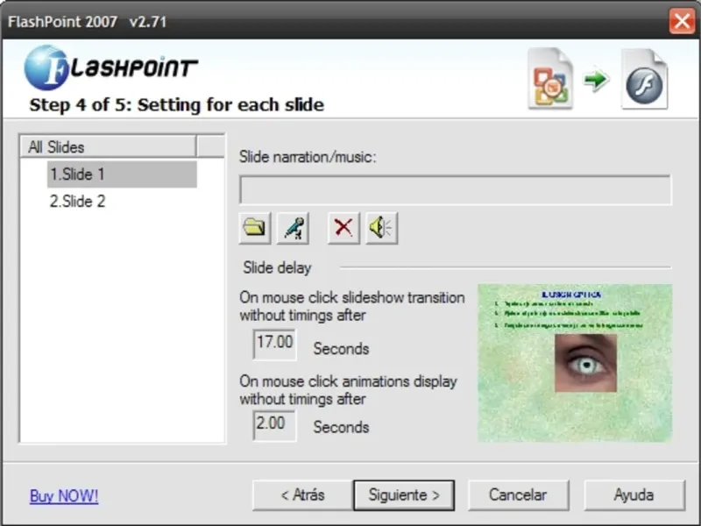Click the PowerPoint source file icon

(x=550, y=79)
